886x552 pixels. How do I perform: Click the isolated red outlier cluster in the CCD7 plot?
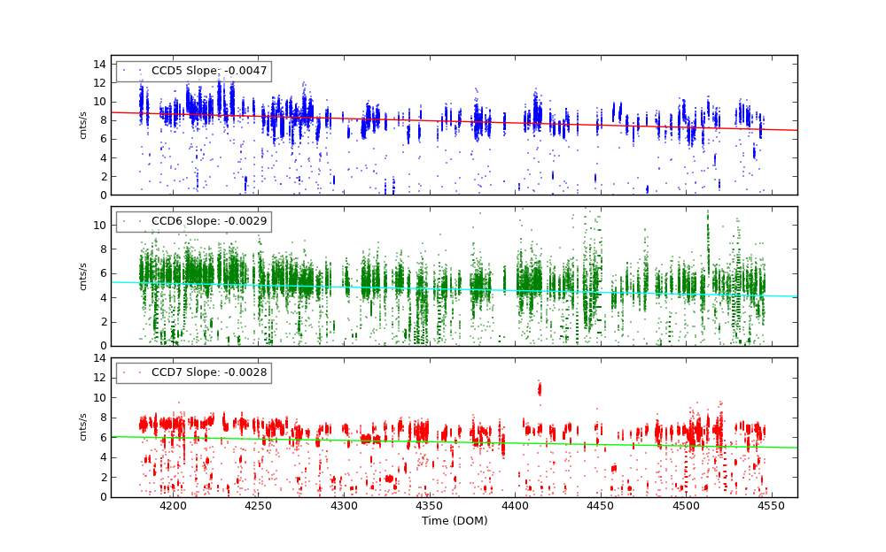pos(539,388)
